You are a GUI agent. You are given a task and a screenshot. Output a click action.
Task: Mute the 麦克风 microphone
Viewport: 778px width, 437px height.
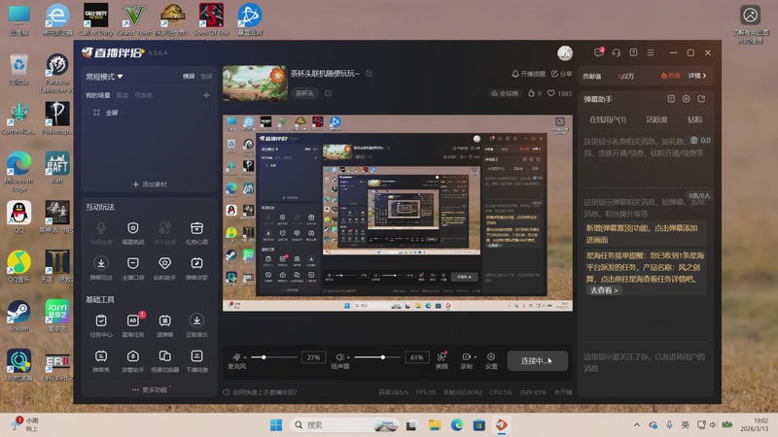(x=236, y=356)
